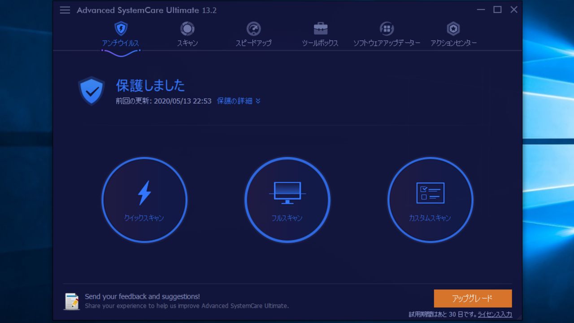Start カスタムスキャン
This screenshot has width=574, height=323.
tap(430, 200)
